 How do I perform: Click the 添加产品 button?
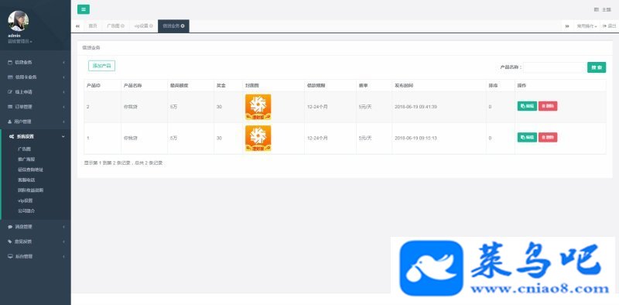coord(102,66)
